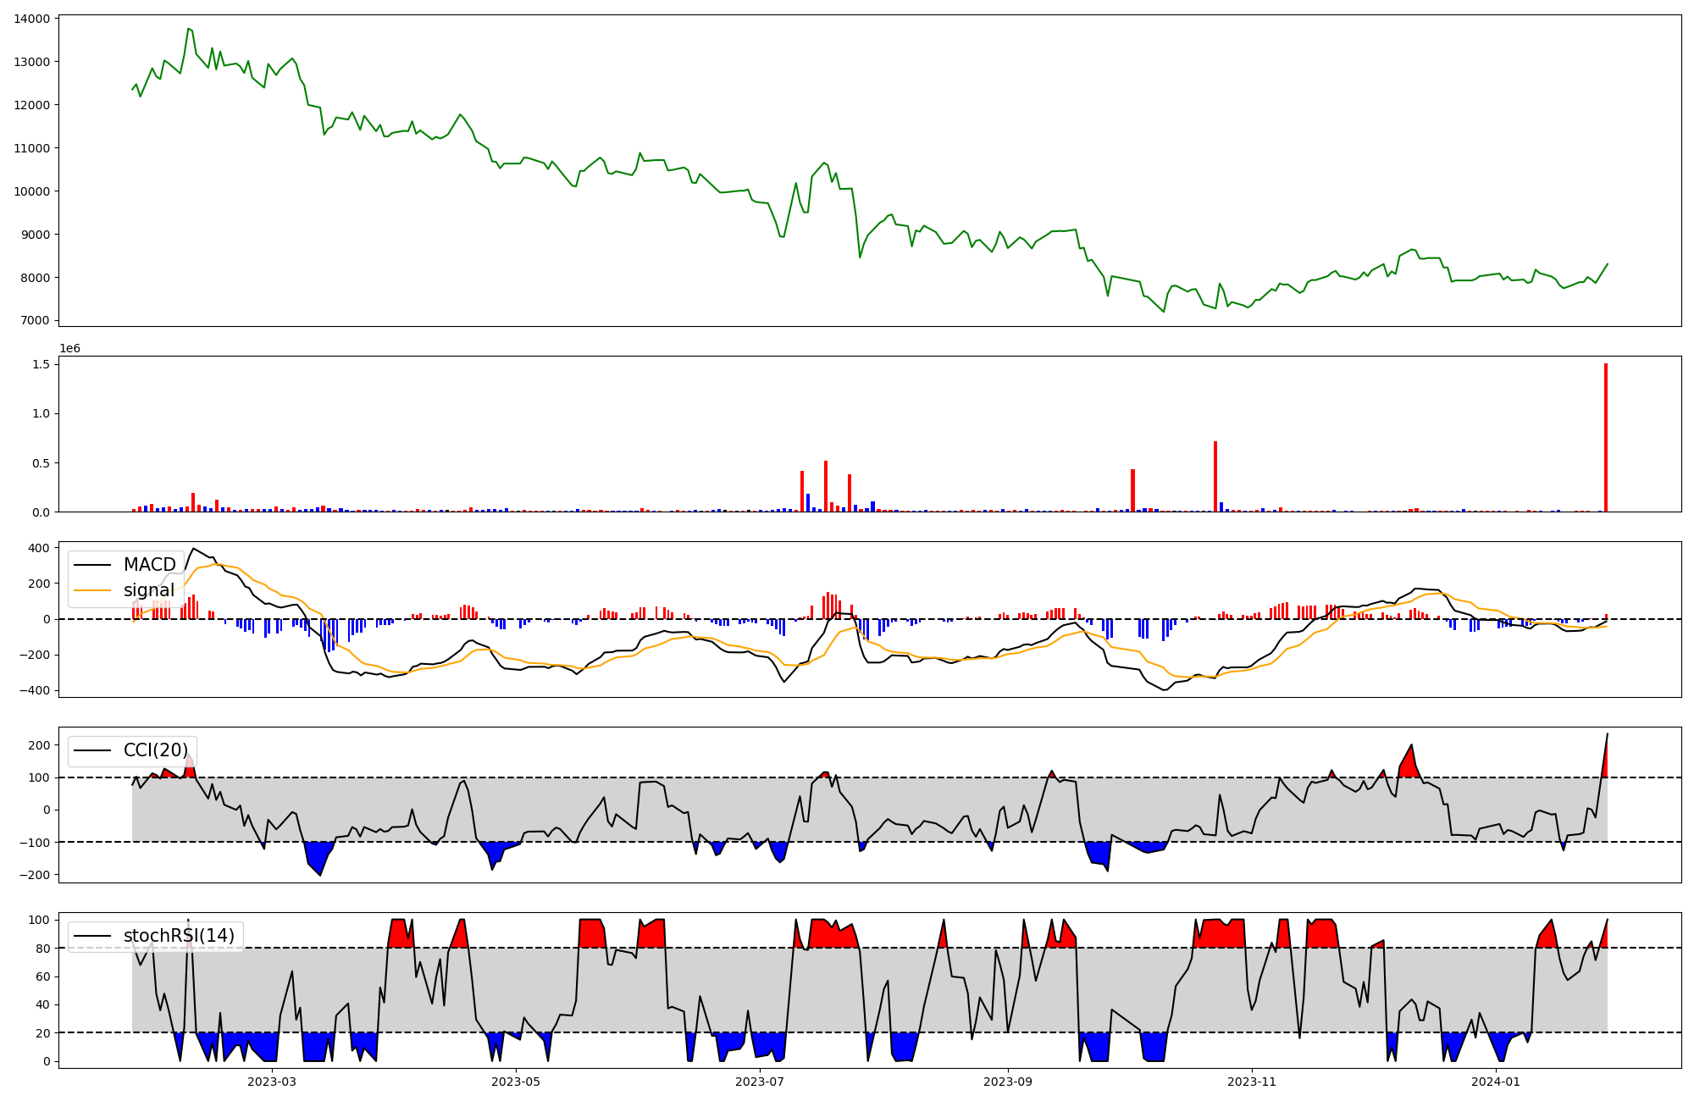
Task: Click the final CCI spike above 200
Action: [1607, 735]
